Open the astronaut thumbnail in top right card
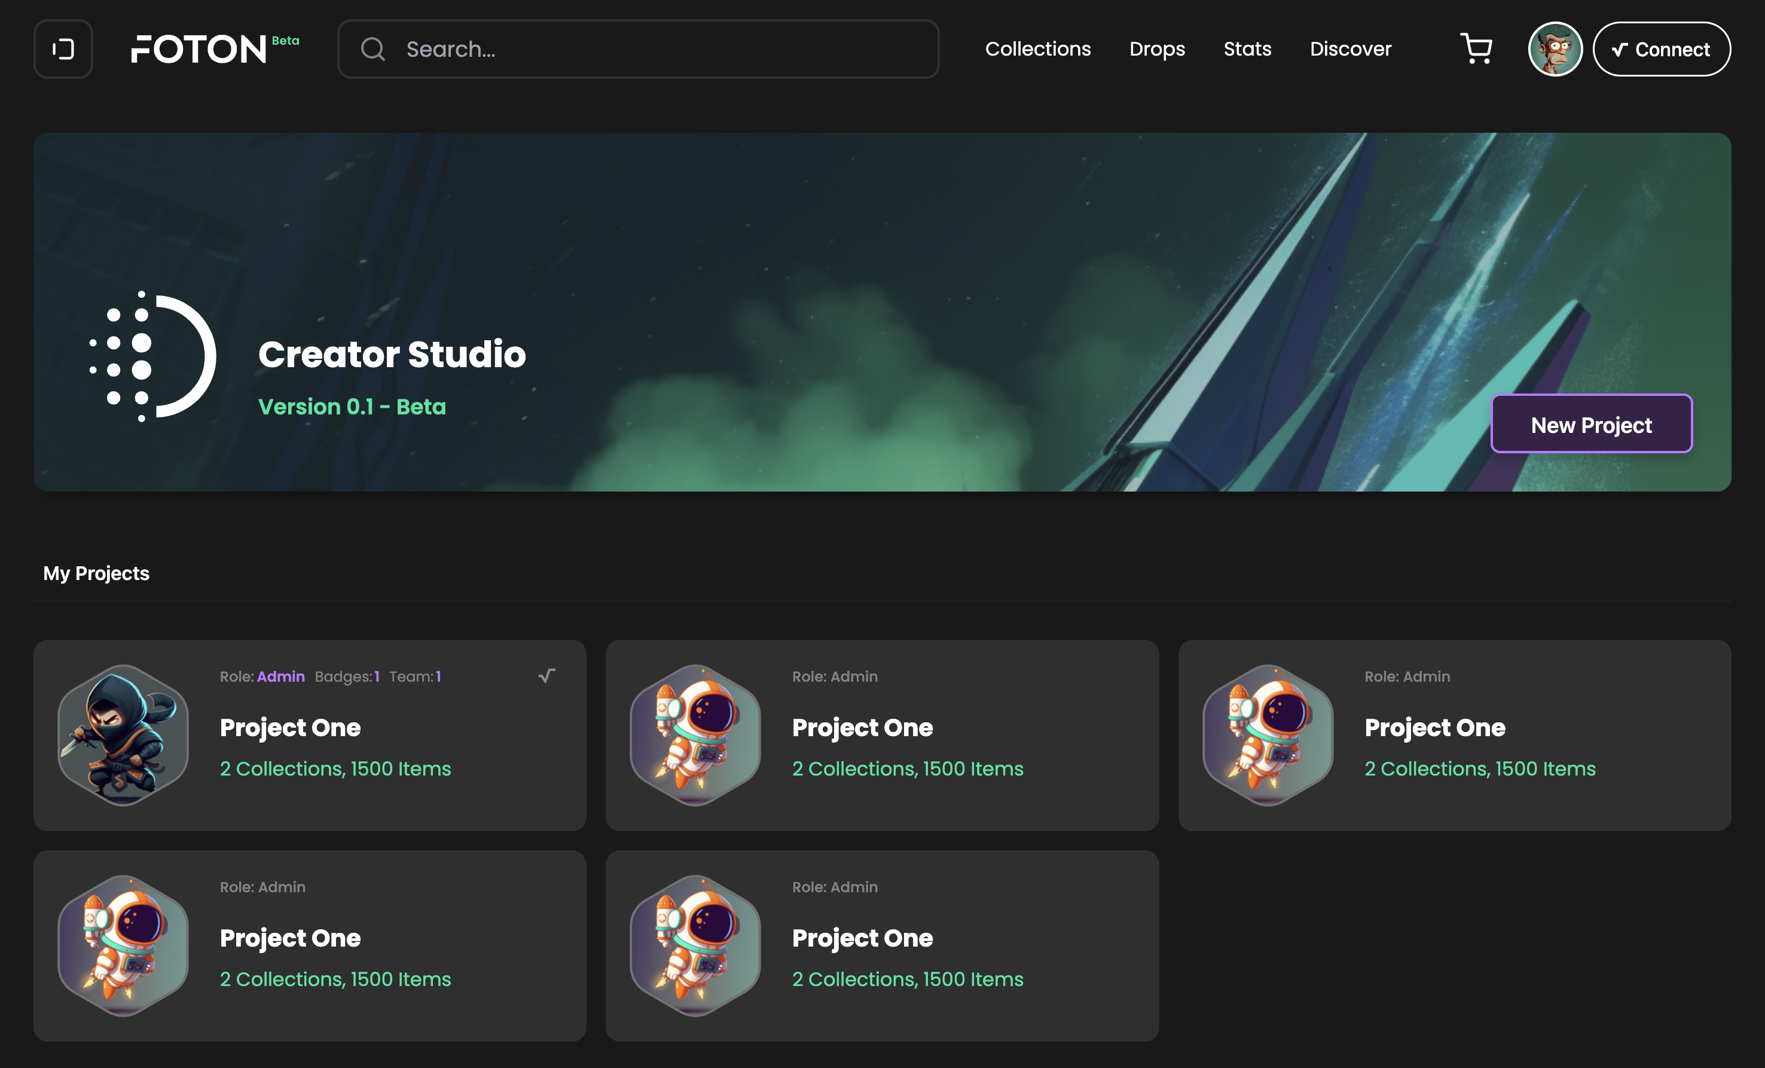This screenshot has height=1068, width=1765. click(x=1268, y=735)
